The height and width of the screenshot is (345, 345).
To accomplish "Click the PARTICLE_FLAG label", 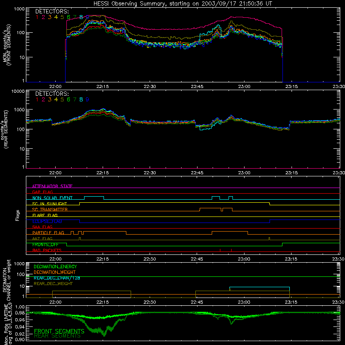I will 48,232.
